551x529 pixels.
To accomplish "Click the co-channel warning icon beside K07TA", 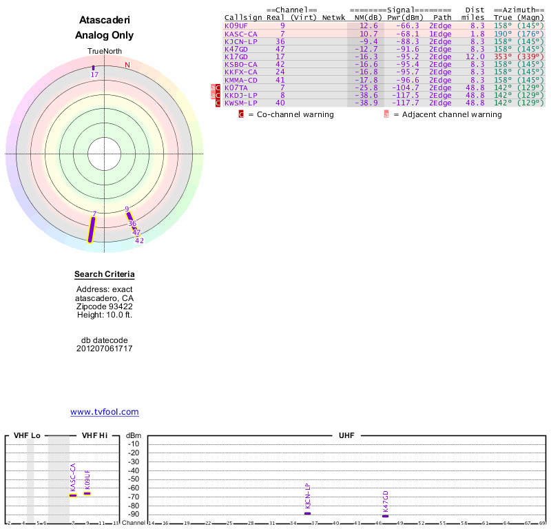I will [218, 88].
